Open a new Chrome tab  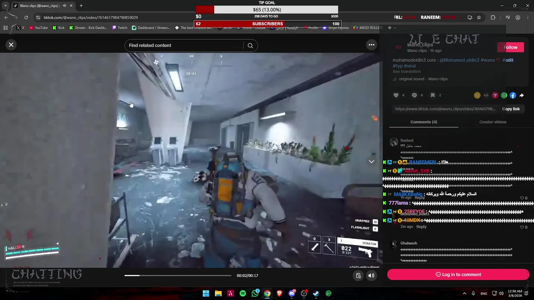pos(81,6)
